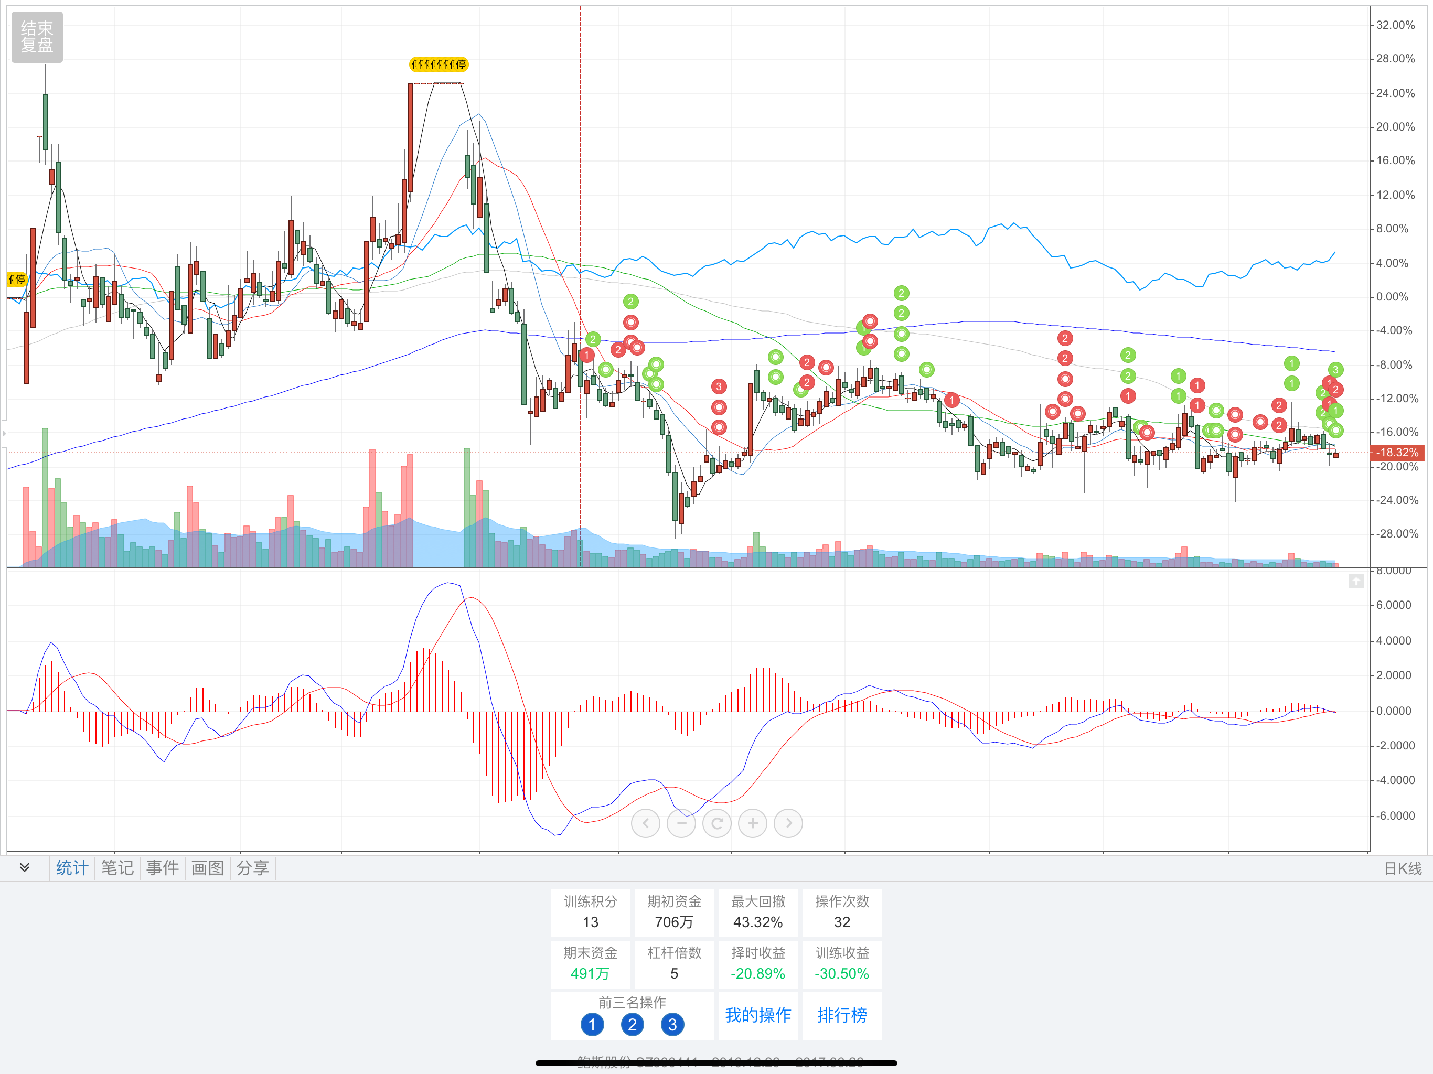Collapse the bottom panel with the double chevron
This screenshot has width=1433, height=1074.
[x=25, y=867]
